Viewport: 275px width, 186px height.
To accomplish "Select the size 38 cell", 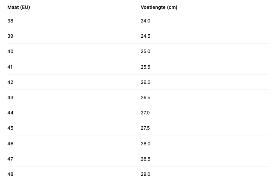I will click(x=11, y=21).
